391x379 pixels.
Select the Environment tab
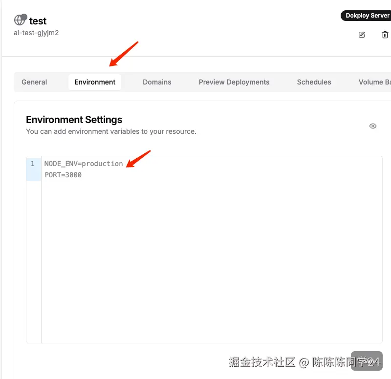[95, 82]
